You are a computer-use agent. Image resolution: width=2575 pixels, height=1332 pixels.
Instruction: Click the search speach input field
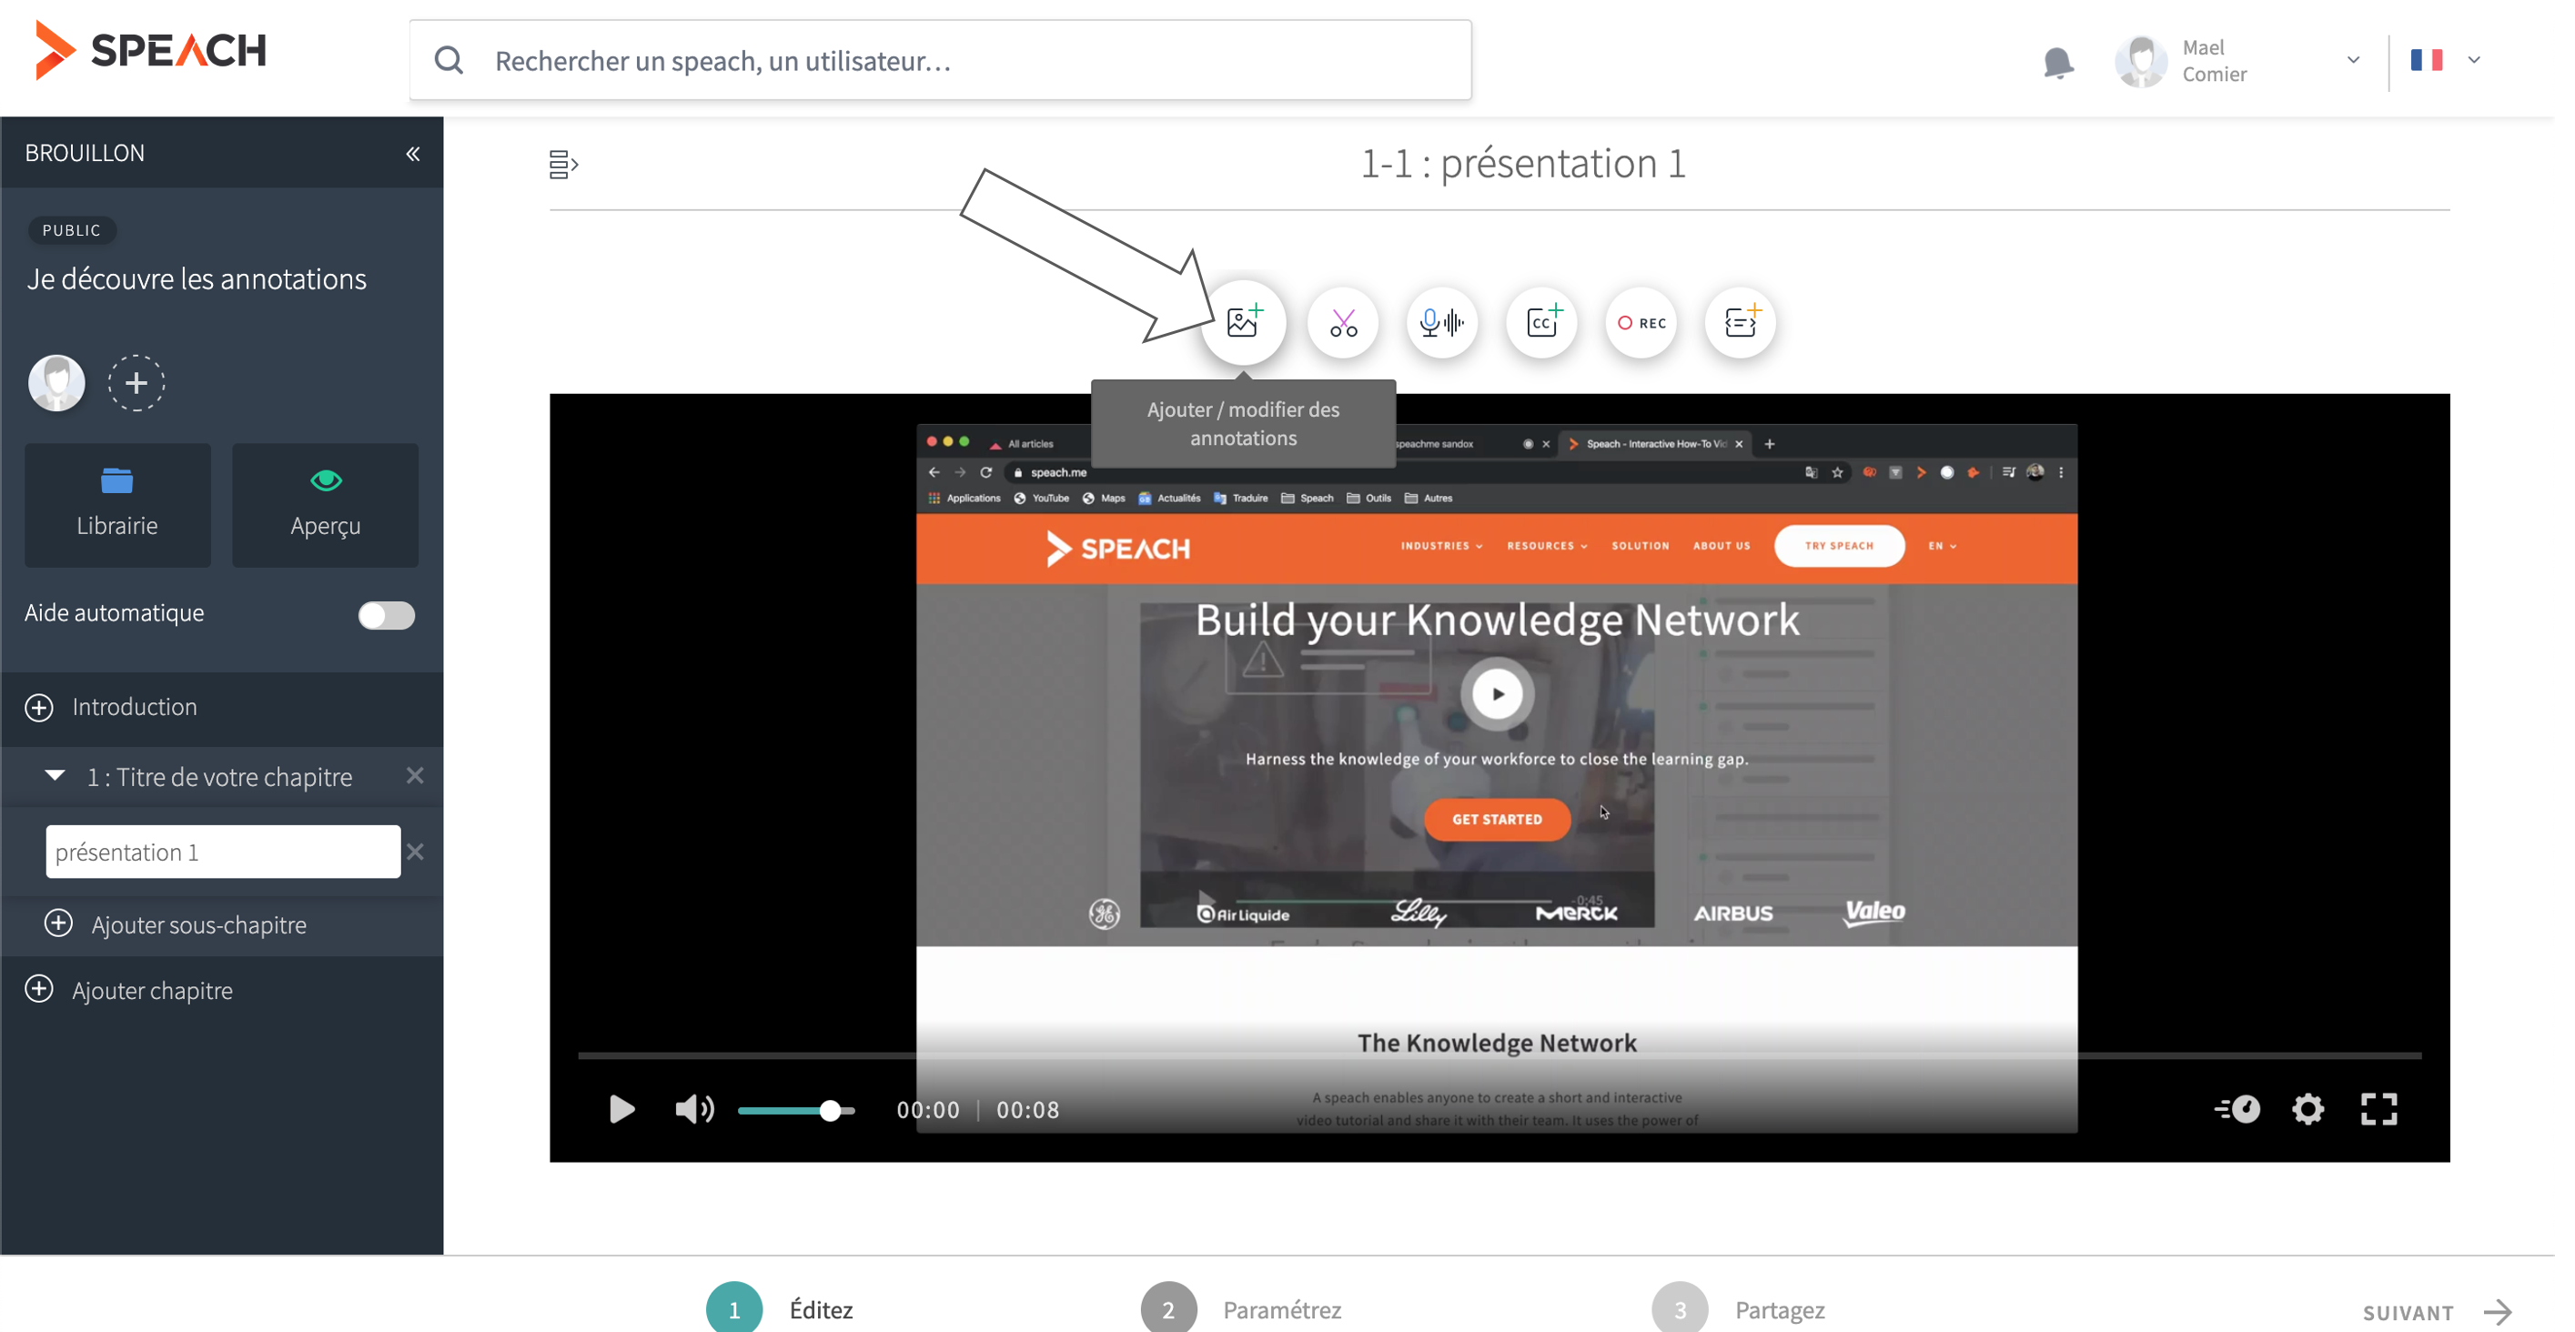point(940,60)
